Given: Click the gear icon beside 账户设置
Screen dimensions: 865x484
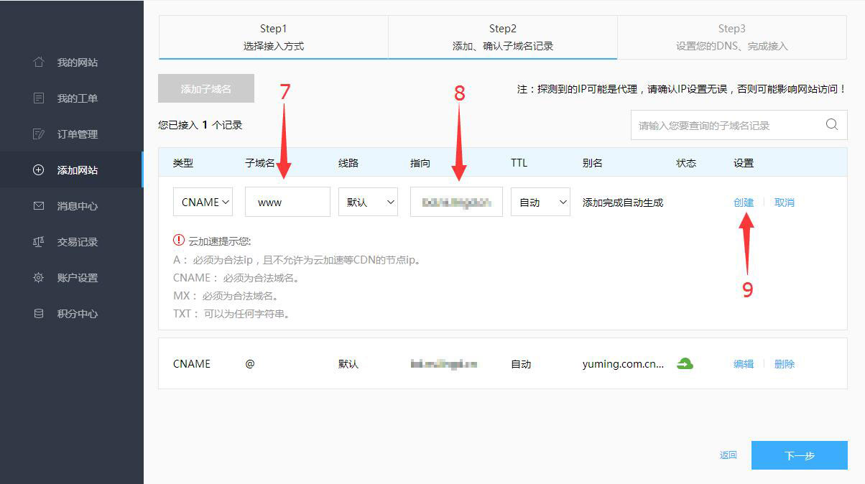Looking at the screenshot, I should tap(39, 278).
